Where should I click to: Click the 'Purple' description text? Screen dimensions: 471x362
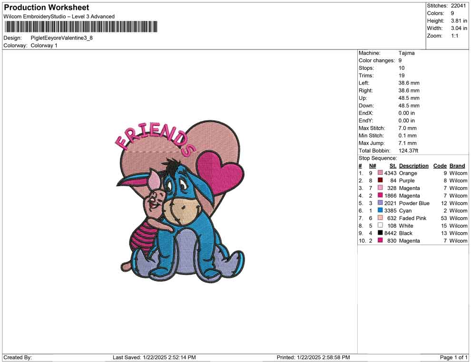(x=407, y=181)
